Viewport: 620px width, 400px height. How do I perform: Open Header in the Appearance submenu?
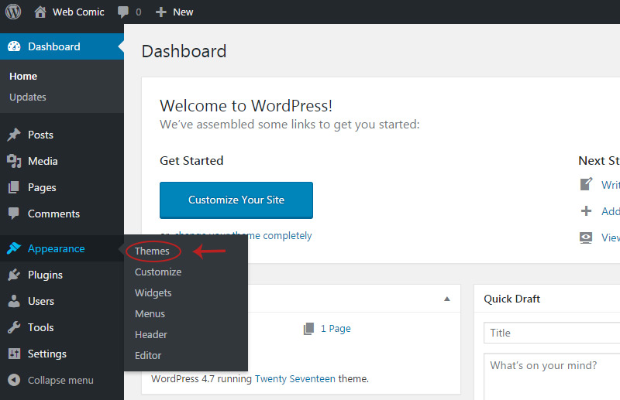point(151,335)
